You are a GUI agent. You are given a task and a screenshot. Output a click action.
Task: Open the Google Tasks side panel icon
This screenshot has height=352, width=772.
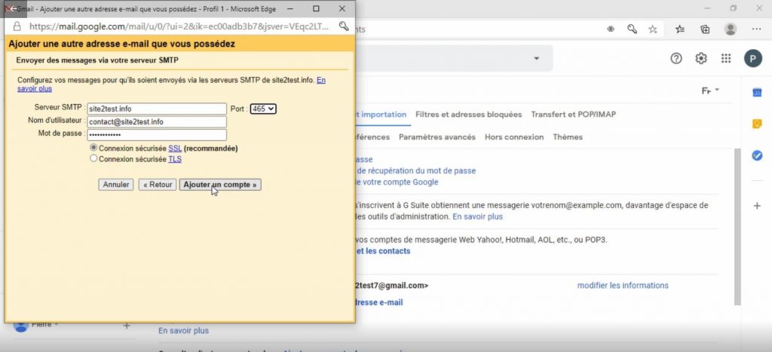(757, 155)
